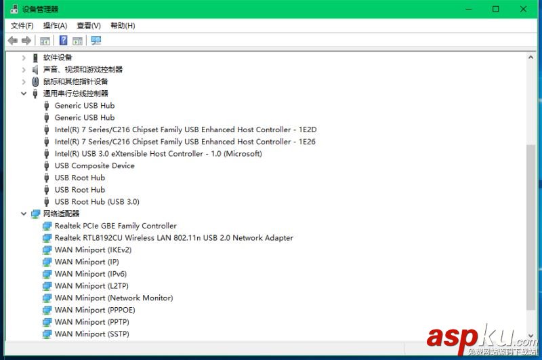The width and height of the screenshot is (542, 360).
Task: Select the 软件设备 category label
Action: coord(58,58)
